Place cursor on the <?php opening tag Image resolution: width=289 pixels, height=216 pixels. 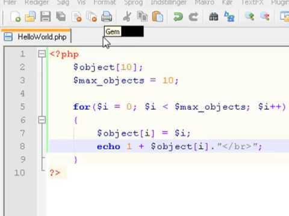coord(64,55)
